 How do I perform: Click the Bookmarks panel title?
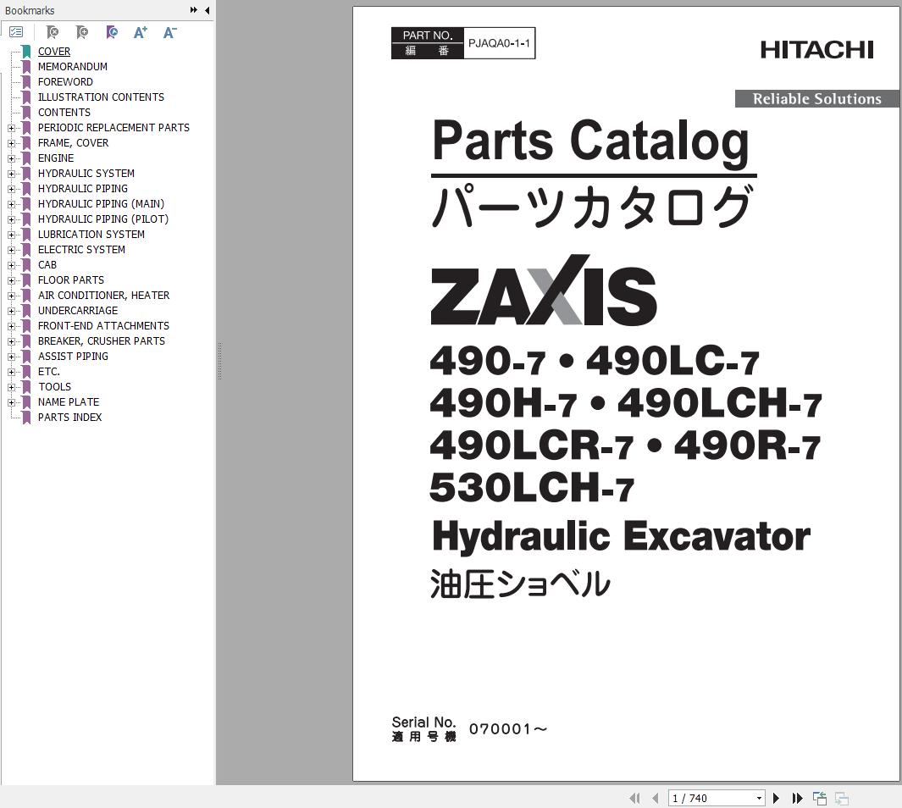tap(30, 10)
